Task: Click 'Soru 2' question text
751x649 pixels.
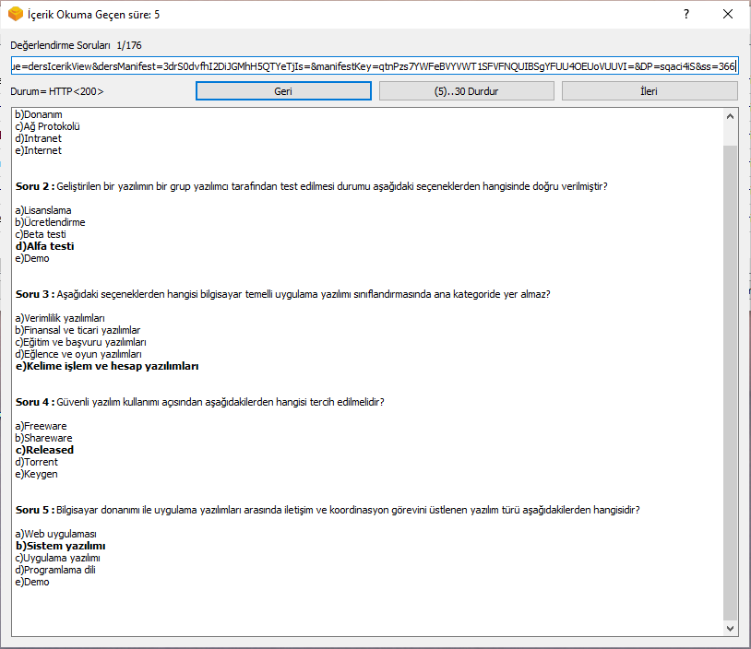Action: tap(311, 186)
